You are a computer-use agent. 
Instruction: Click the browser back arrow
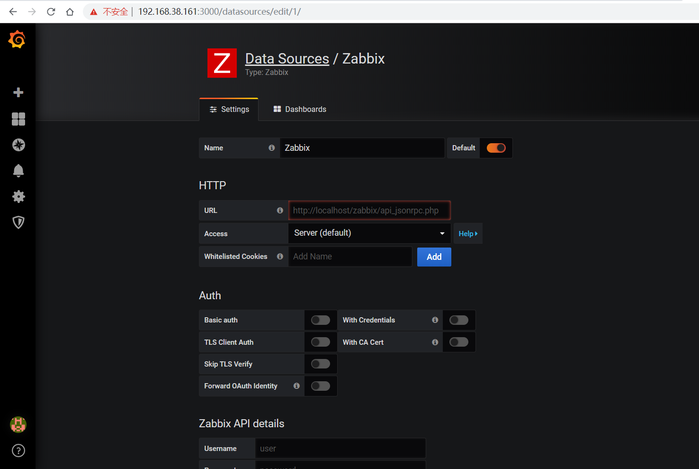click(13, 12)
